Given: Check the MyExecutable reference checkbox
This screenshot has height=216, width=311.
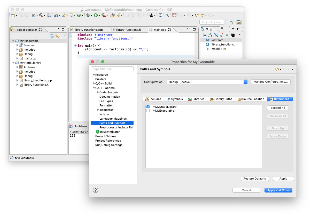Looking at the screenshot, I should pos(148,111).
